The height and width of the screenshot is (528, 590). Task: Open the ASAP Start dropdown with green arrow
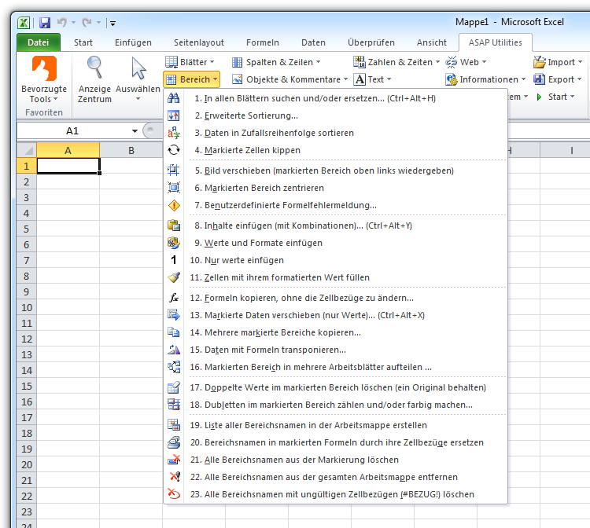pyautogui.click(x=555, y=97)
